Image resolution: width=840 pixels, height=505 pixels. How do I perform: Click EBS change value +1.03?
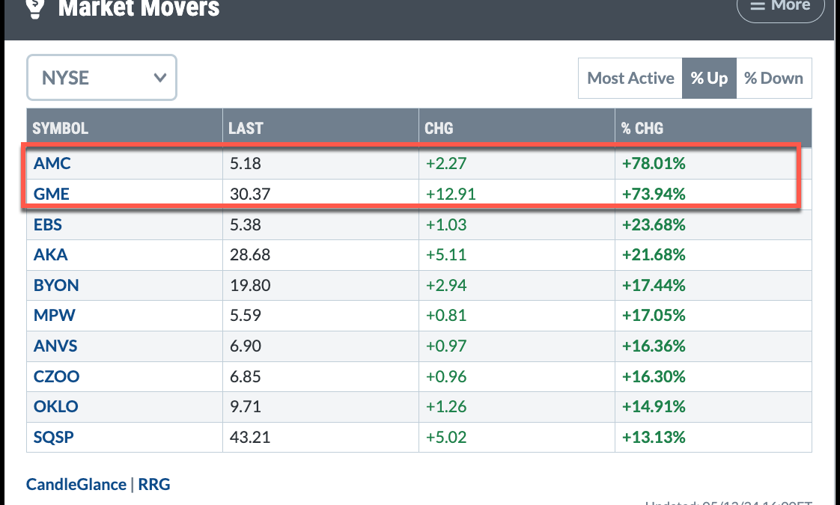pyautogui.click(x=446, y=224)
